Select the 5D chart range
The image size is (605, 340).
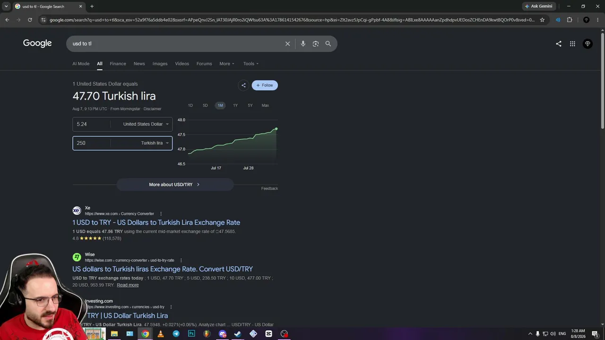[x=205, y=105]
